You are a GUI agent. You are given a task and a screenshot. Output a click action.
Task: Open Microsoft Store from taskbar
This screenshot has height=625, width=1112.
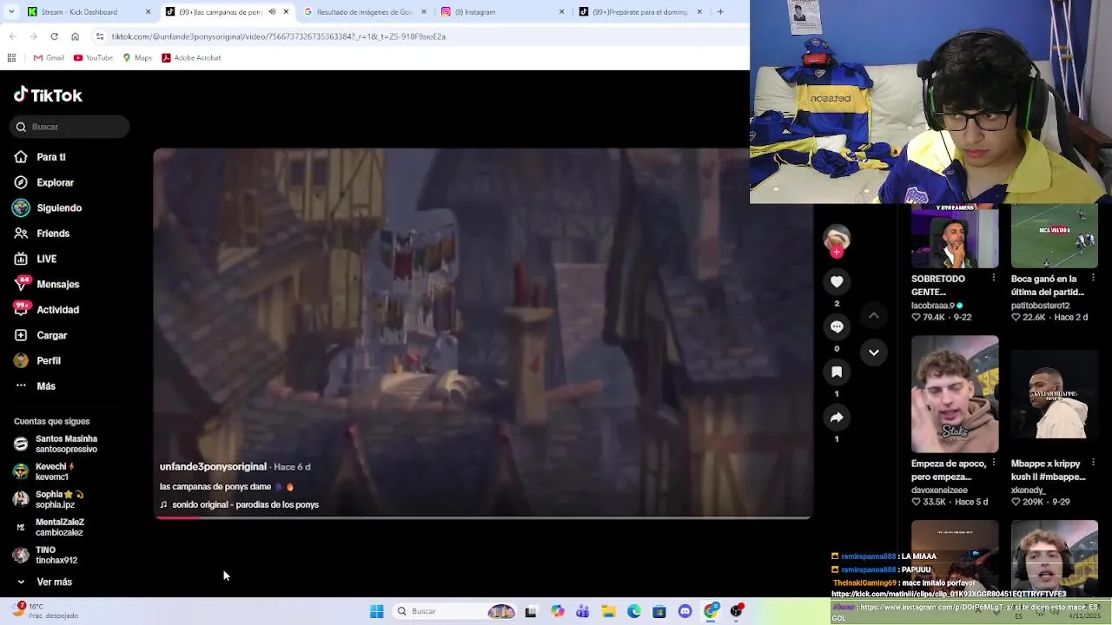click(x=659, y=611)
